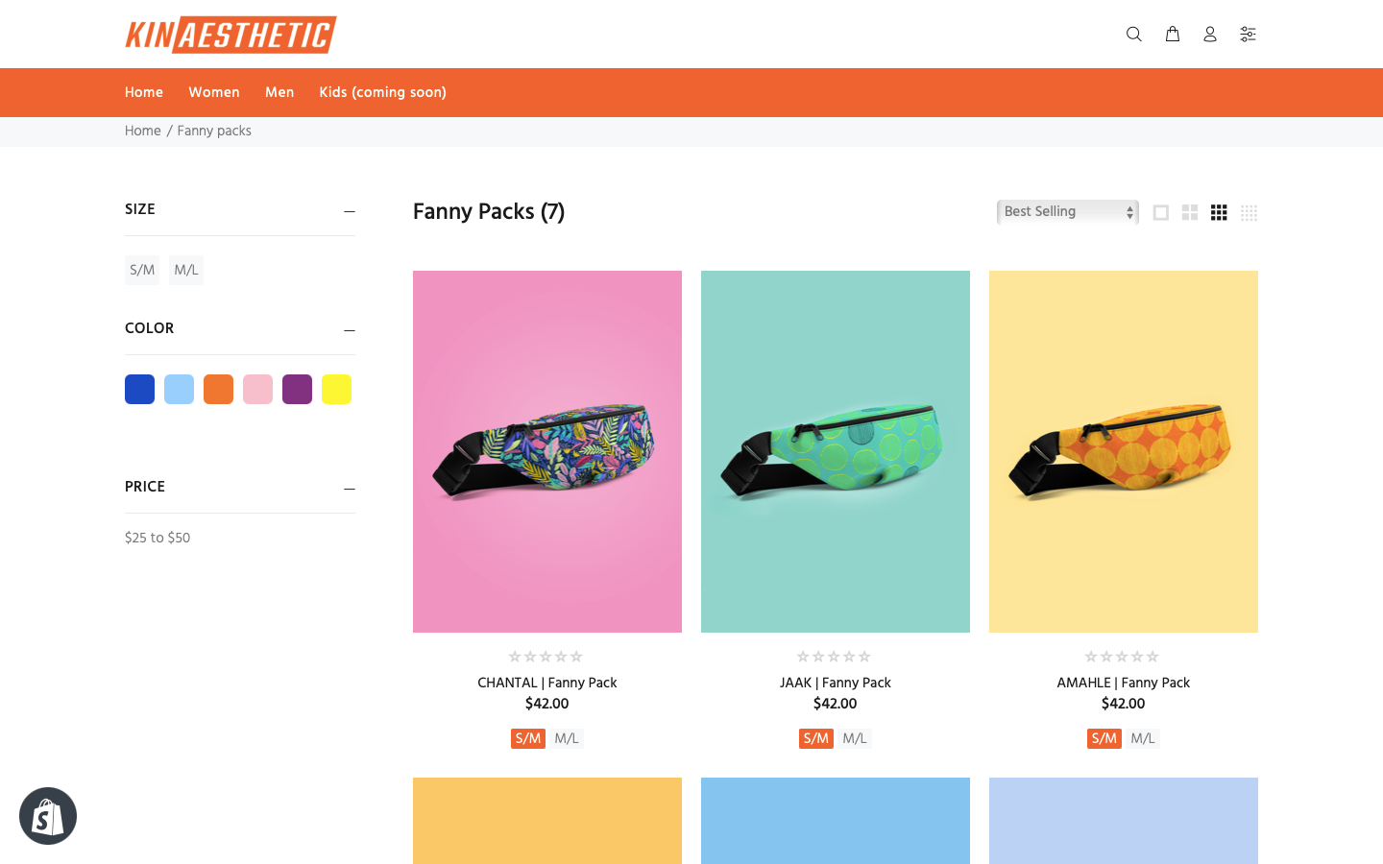
Task: Switch to two-column grid view
Action: click(1190, 213)
